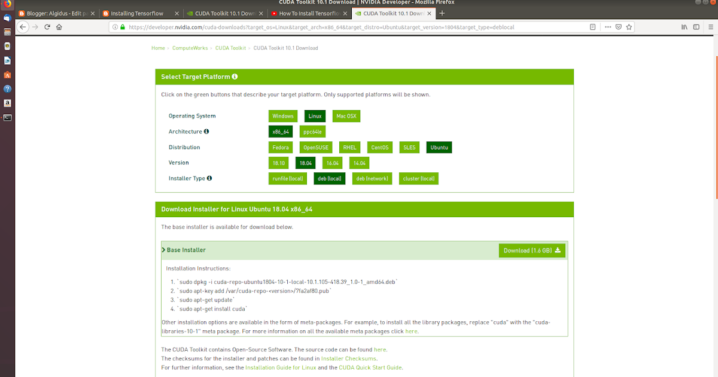The height and width of the screenshot is (377, 718).
Task: Select Ubuntu version 14.04
Action: tap(359, 163)
